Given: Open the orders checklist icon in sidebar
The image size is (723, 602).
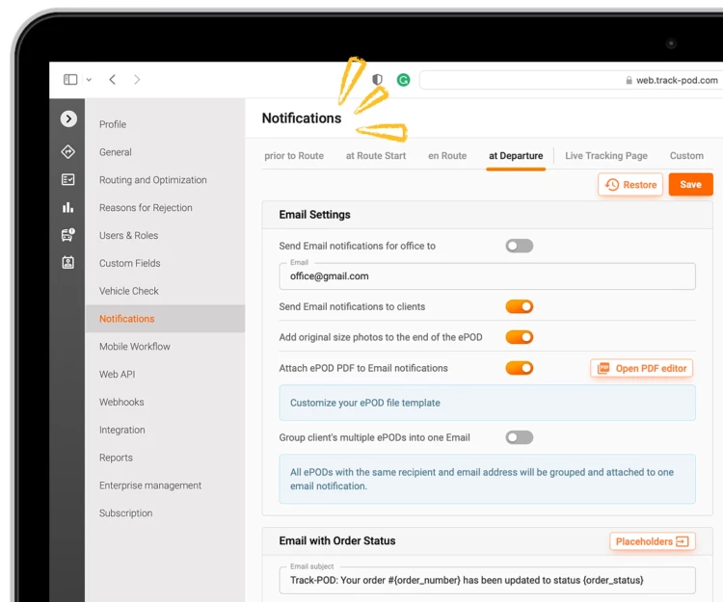Looking at the screenshot, I should 67,179.
